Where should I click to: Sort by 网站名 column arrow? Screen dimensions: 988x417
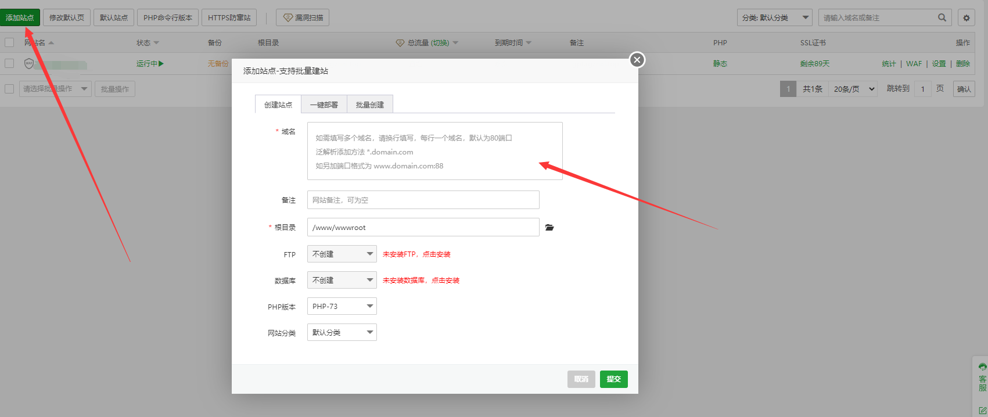51,42
